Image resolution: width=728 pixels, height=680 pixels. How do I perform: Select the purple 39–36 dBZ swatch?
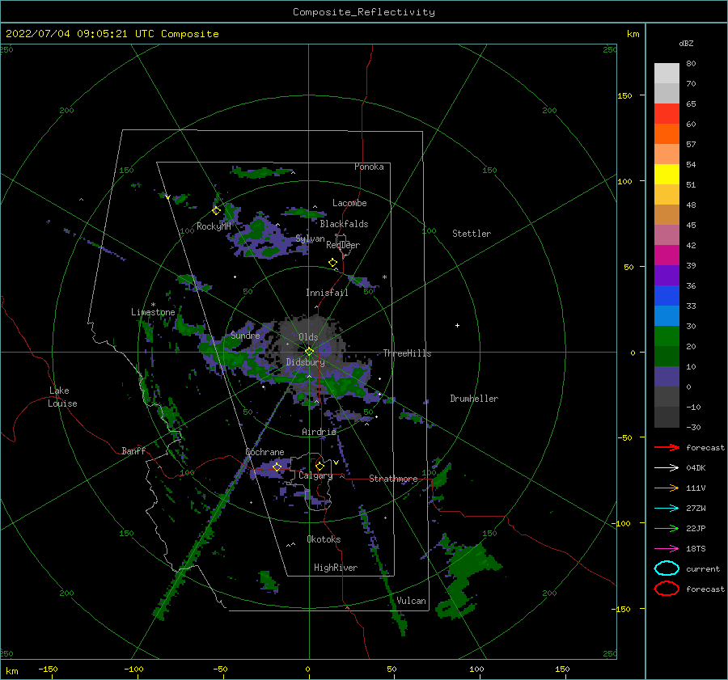pyautogui.click(x=667, y=276)
